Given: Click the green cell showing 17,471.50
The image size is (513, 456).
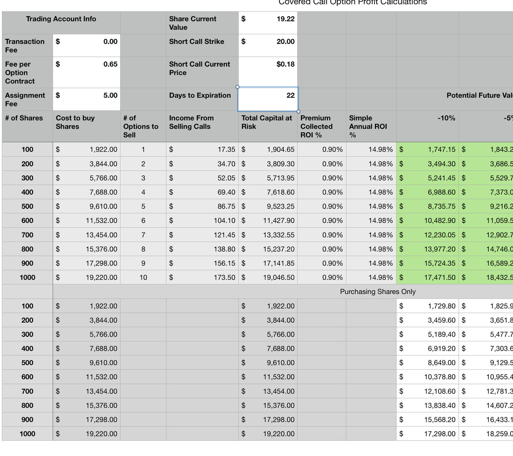Looking at the screenshot, I should pyautogui.click(x=427, y=277).
